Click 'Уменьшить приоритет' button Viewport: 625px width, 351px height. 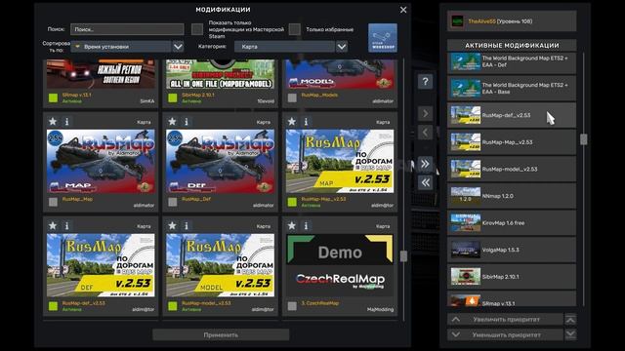click(505, 334)
